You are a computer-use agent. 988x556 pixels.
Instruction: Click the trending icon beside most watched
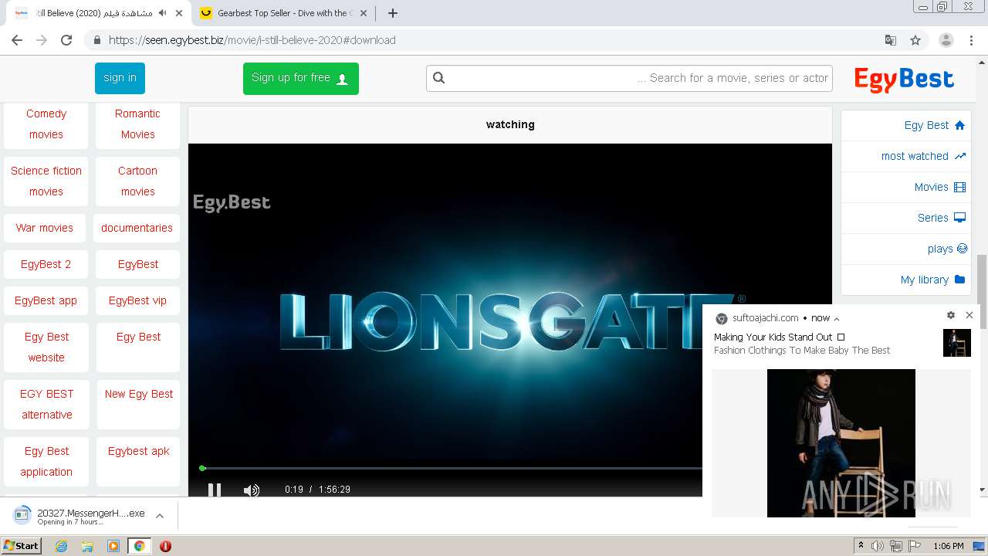959,156
